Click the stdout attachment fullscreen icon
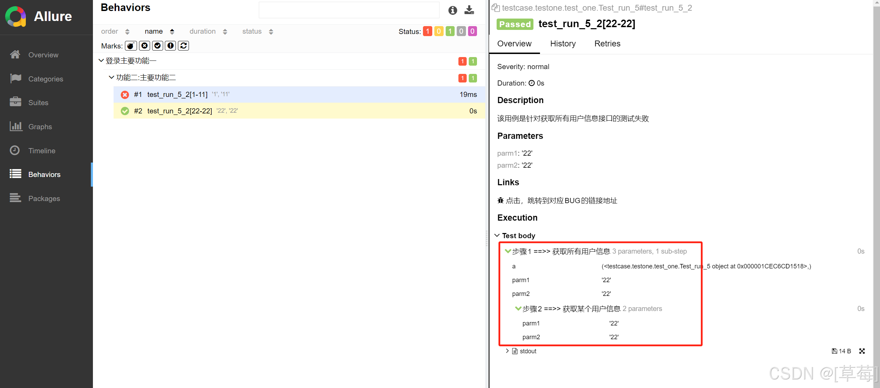Screen dimensions: 880x388 [x=862, y=351]
